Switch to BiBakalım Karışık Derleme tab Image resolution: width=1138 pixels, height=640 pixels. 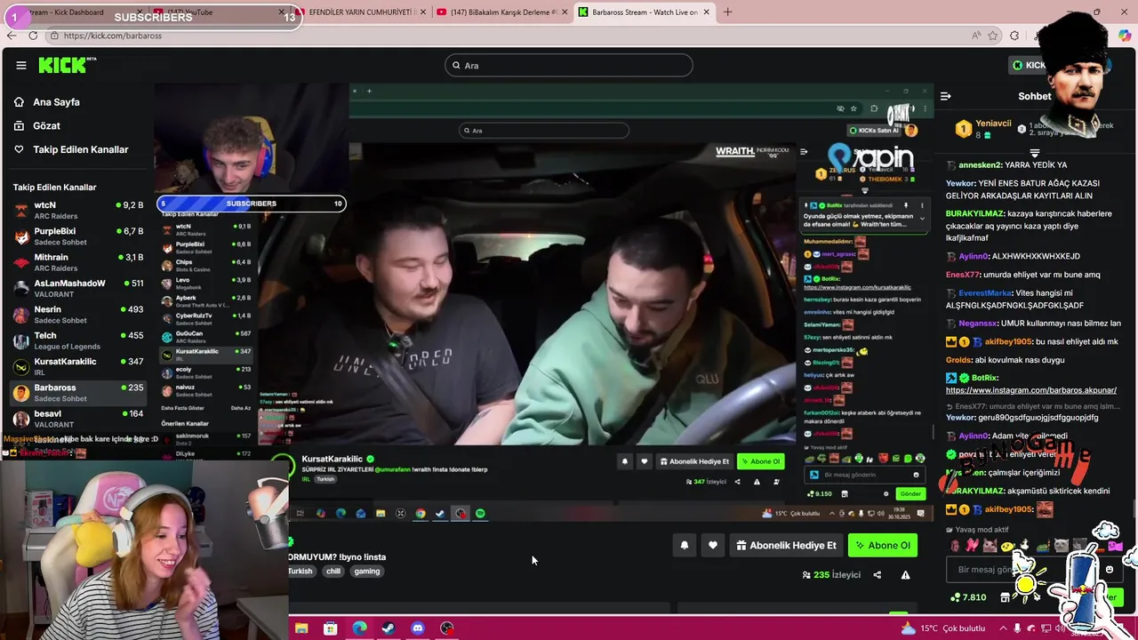[501, 12]
